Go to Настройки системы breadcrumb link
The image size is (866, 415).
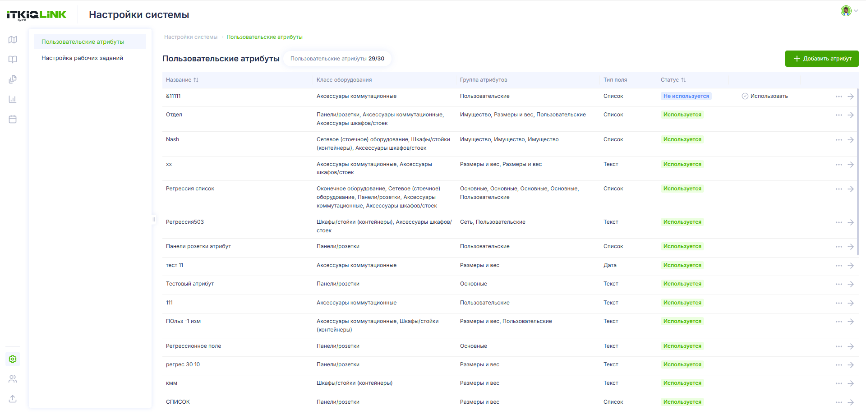[x=191, y=37]
